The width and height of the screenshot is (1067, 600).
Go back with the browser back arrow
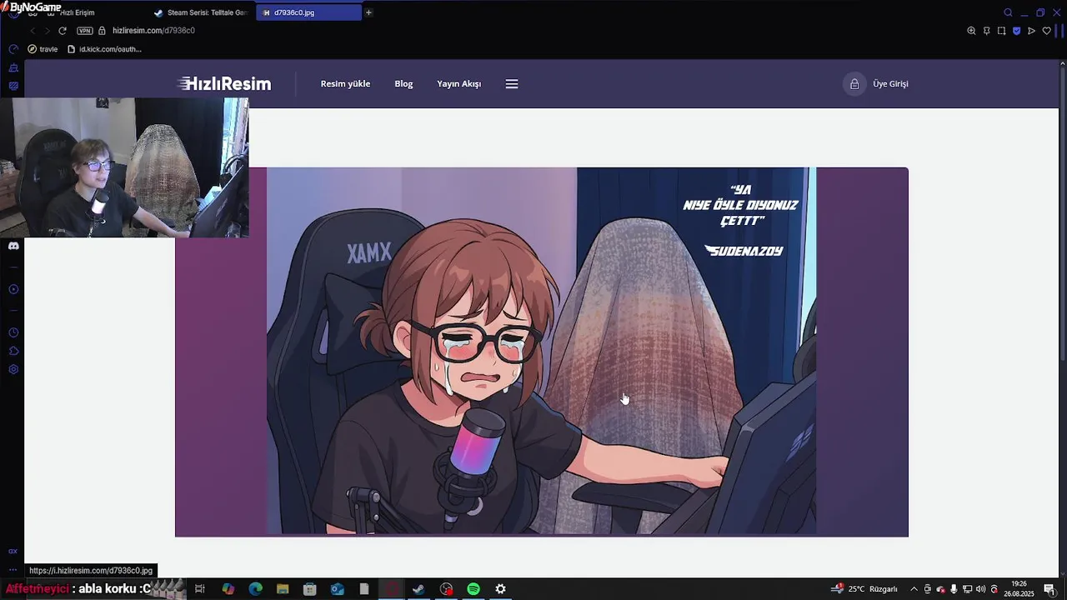pyautogui.click(x=33, y=31)
